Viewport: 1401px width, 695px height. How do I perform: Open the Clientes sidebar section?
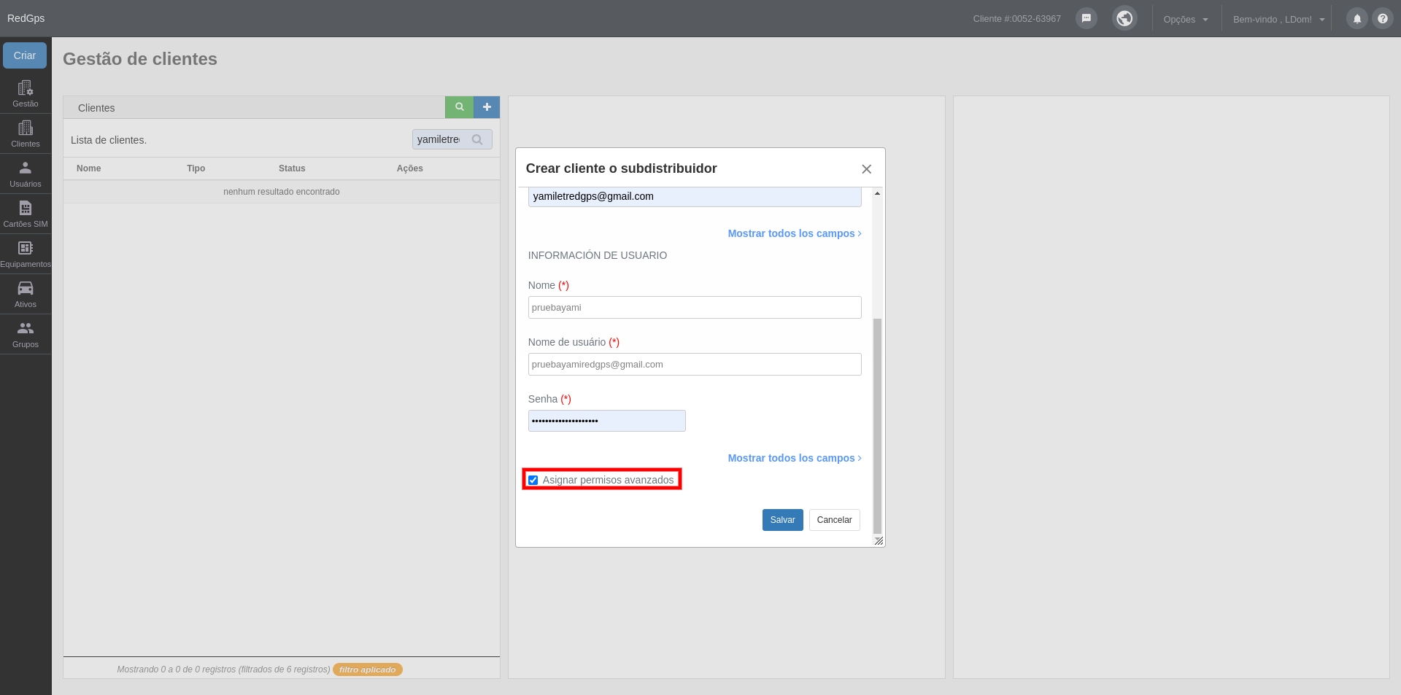(26, 133)
